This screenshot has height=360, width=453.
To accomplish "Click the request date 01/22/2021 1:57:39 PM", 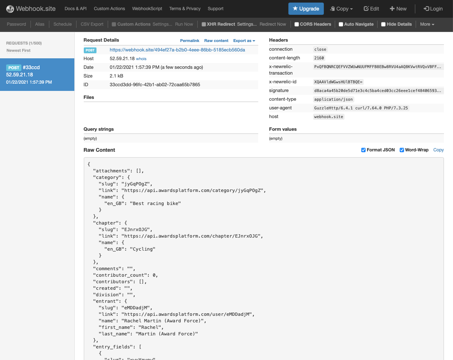I will point(156,67).
